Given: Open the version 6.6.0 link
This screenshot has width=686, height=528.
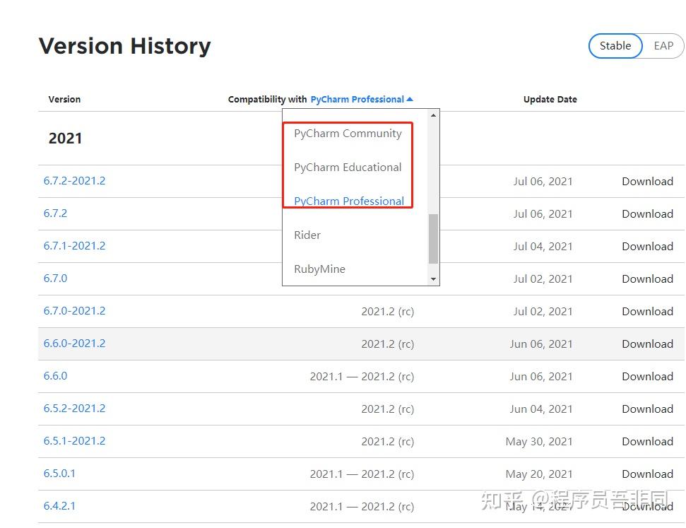Looking at the screenshot, I should (x=55, y=376).
